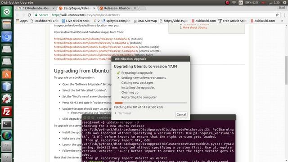
Task: Open a new browser tab
Action: (x=143, y=9)
